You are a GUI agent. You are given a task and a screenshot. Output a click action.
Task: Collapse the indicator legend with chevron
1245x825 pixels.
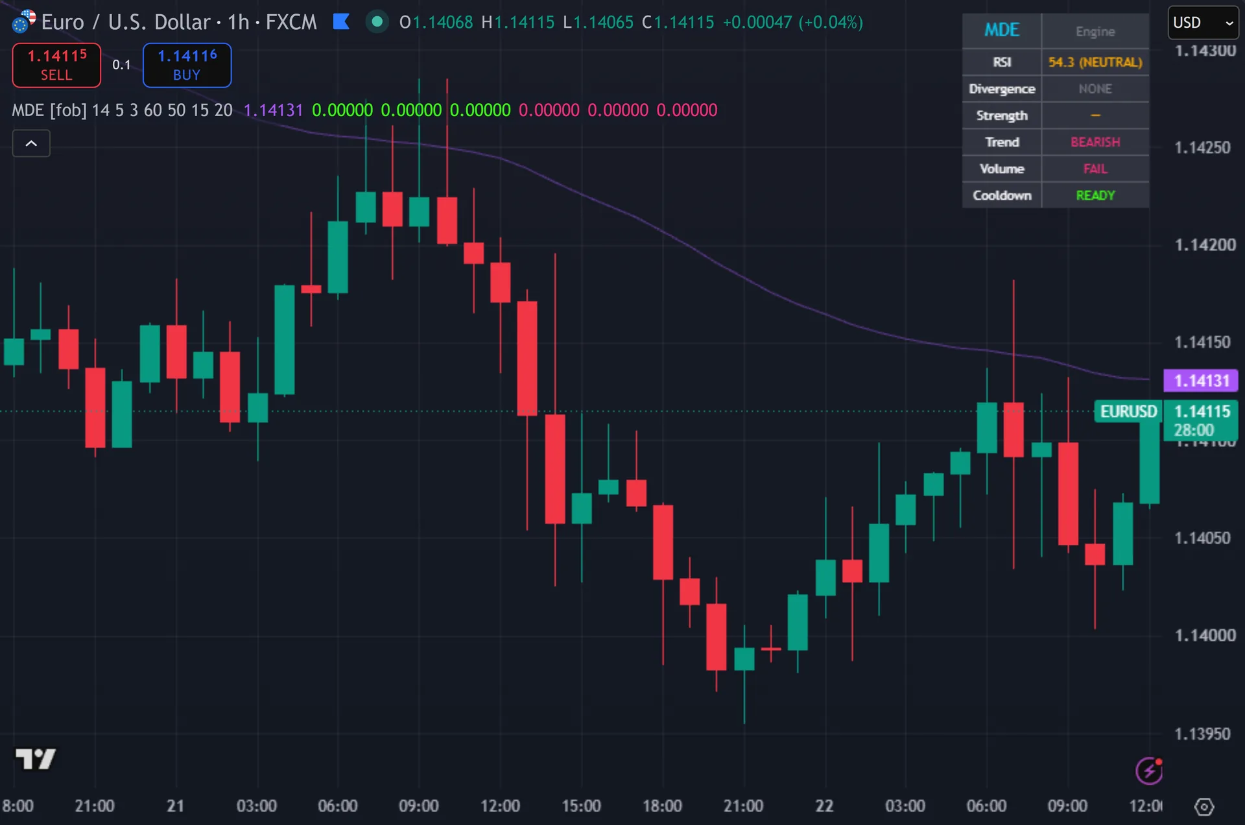[x=31, y=143]
